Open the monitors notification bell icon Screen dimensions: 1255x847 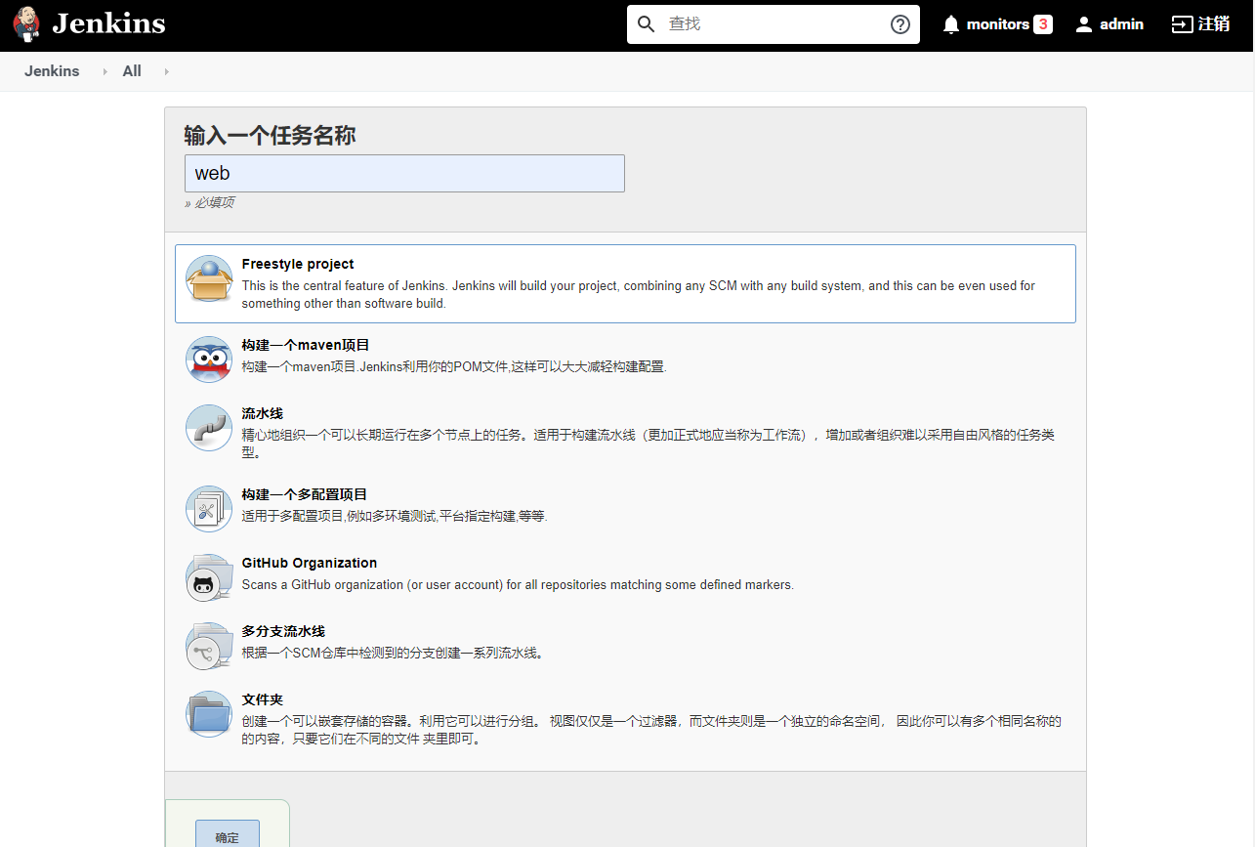[x=950, y=23]
